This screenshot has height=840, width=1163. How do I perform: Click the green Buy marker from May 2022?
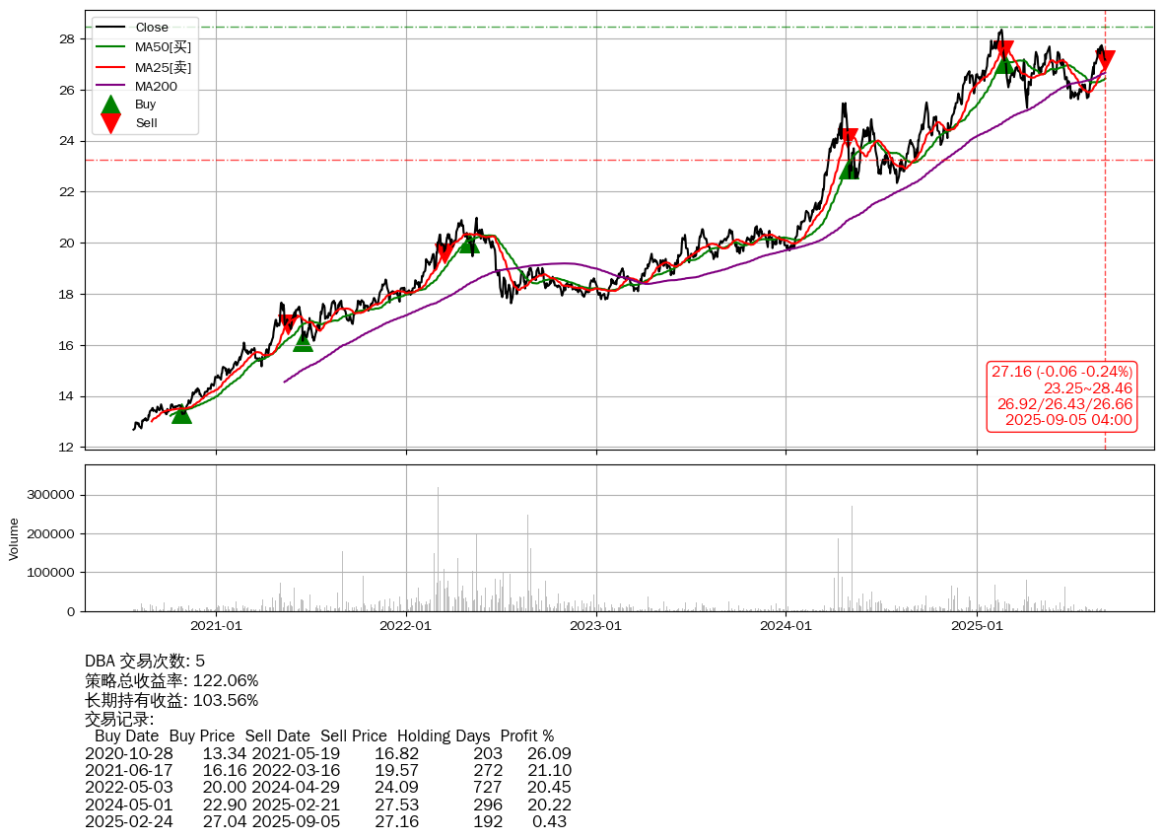pos(469,243)
